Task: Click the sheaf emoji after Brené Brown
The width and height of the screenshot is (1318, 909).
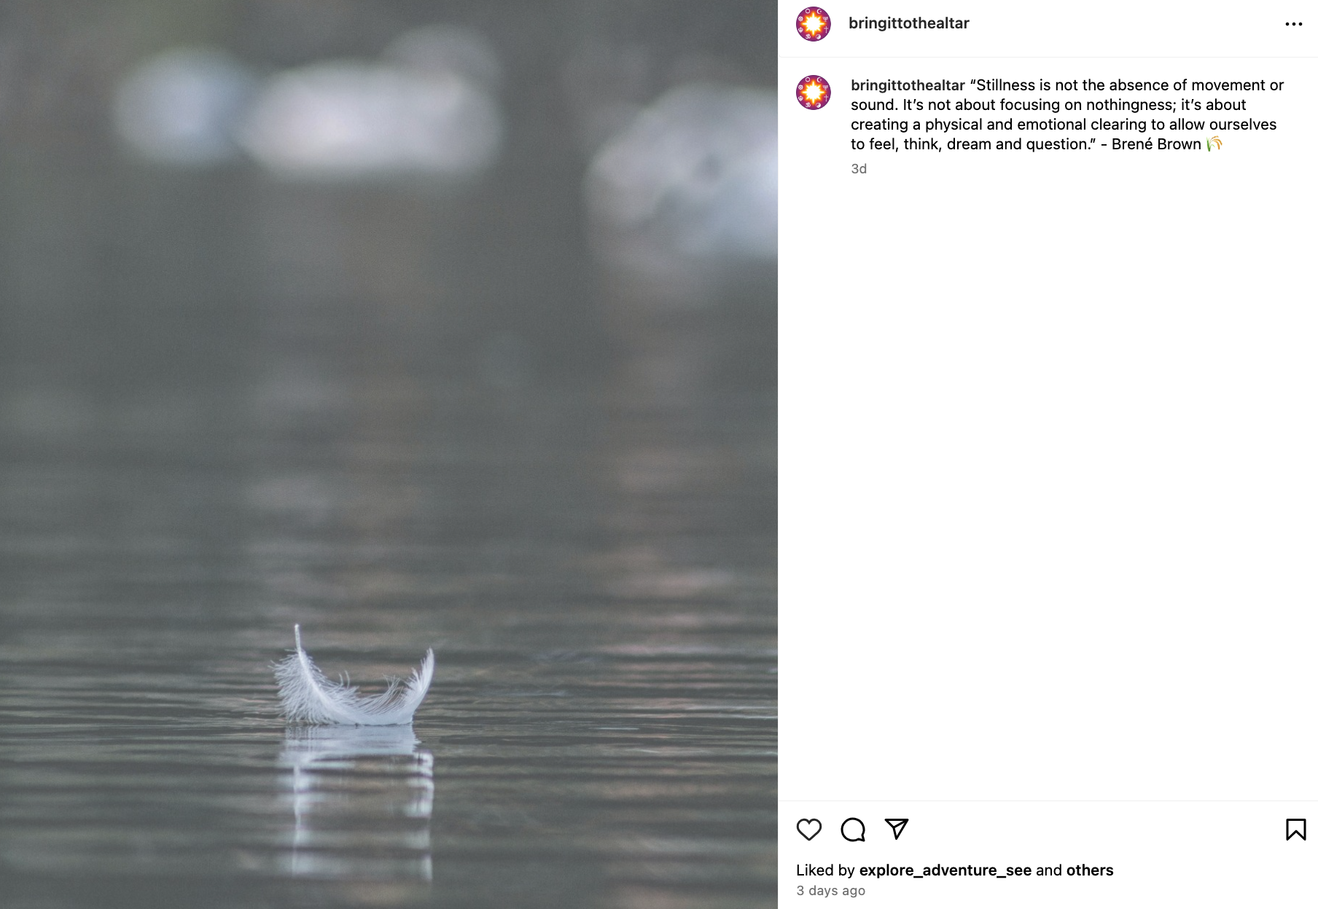Action: coord(1214,144)
